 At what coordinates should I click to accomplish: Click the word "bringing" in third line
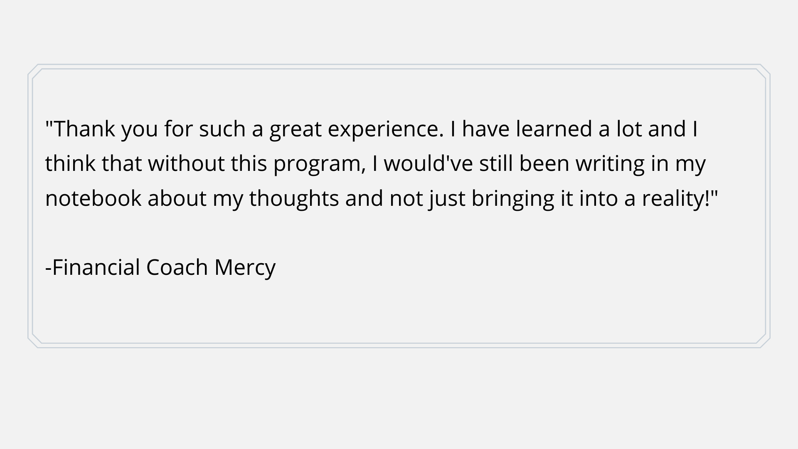513,198
